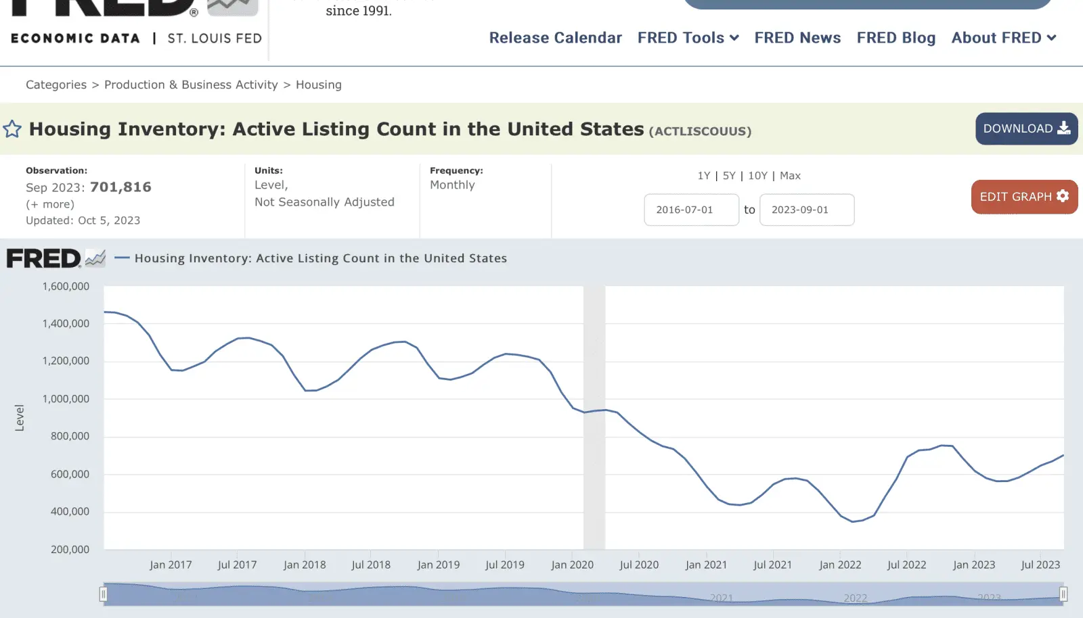Expand the (+ more) observations link
The image size is (1083, 618).
click(50, 204)
